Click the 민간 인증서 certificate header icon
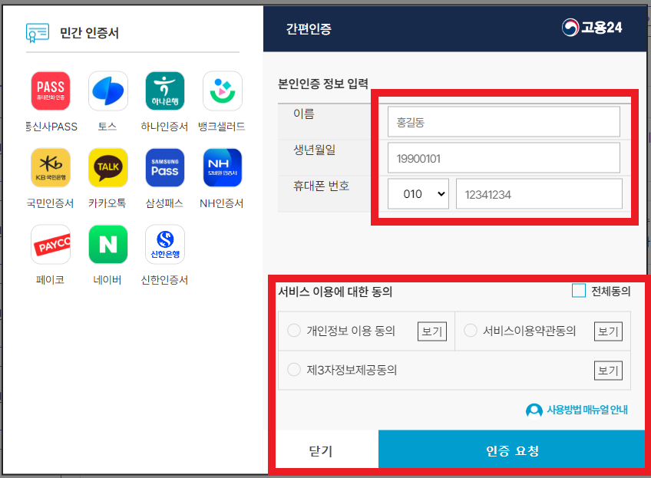 [38, 33]
